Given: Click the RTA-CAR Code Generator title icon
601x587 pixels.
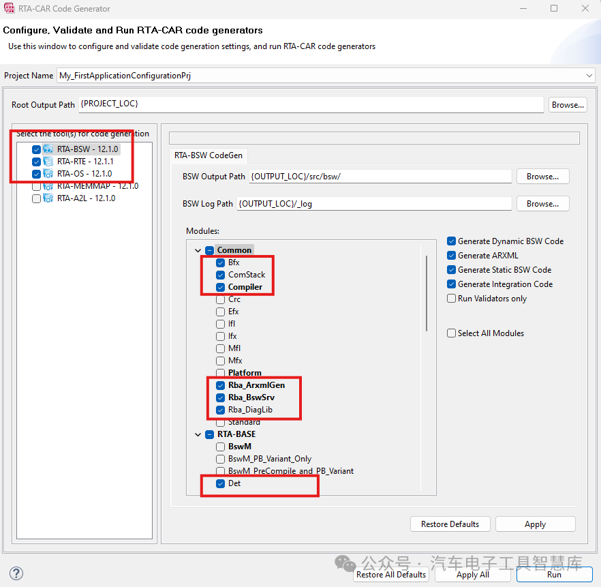Looking at the screenshot, I should pyautogui.click(x=10, y=8).
